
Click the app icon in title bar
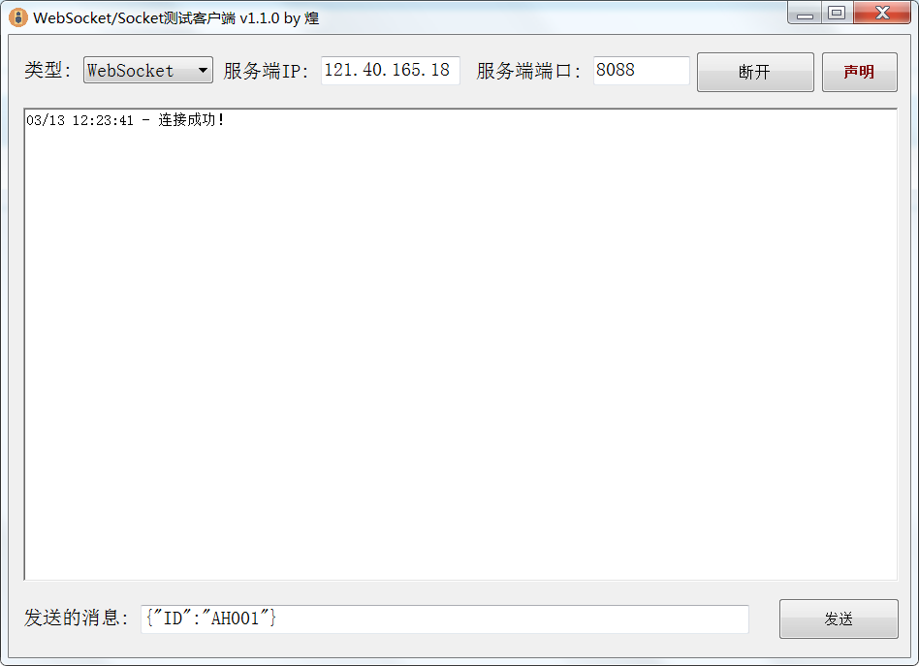[x=18, y=17]
